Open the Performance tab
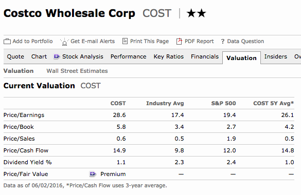The height and width of the screenshot is (195, 301). tap(129, 56)
